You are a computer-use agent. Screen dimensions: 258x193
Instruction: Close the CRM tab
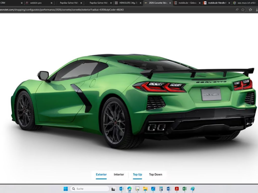pos(22,3)
